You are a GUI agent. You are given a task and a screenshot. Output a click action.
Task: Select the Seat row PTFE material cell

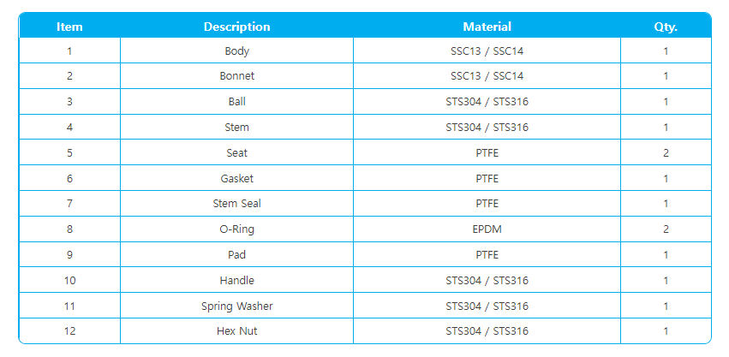487,152
